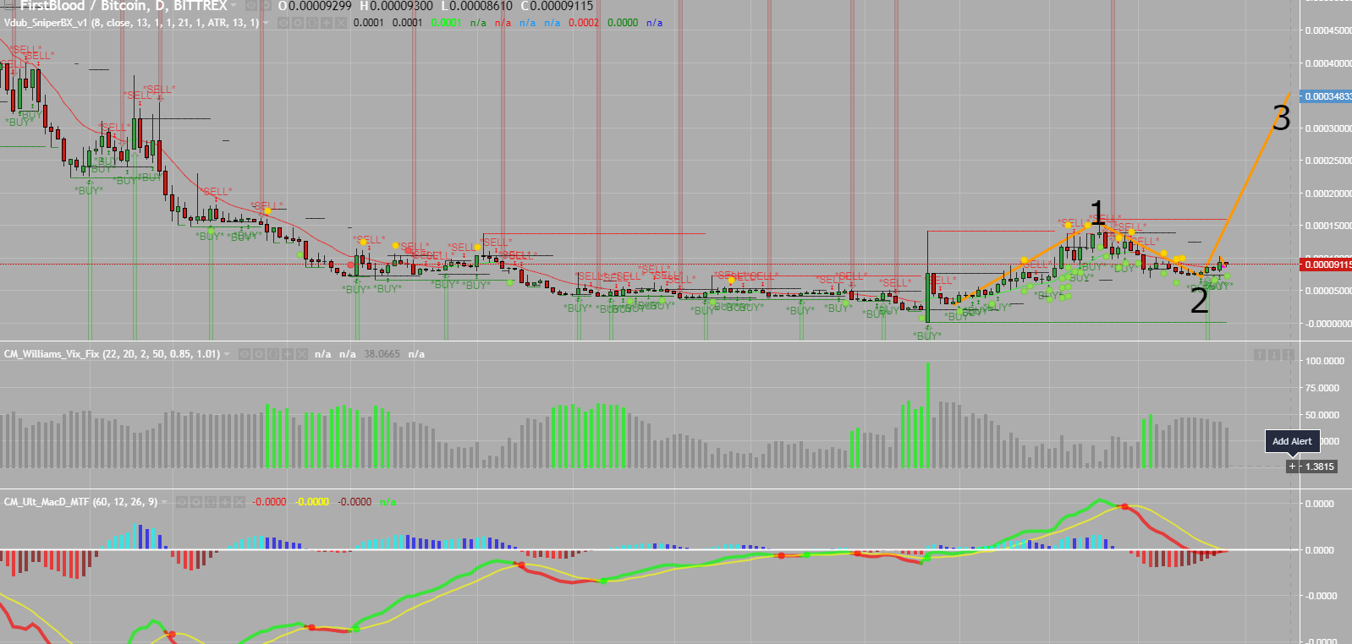The height and width of the screenshot is (644, 1352).
Task: Open format settings for CM_Williams_Vix_Fix
Action: point(258,354)
